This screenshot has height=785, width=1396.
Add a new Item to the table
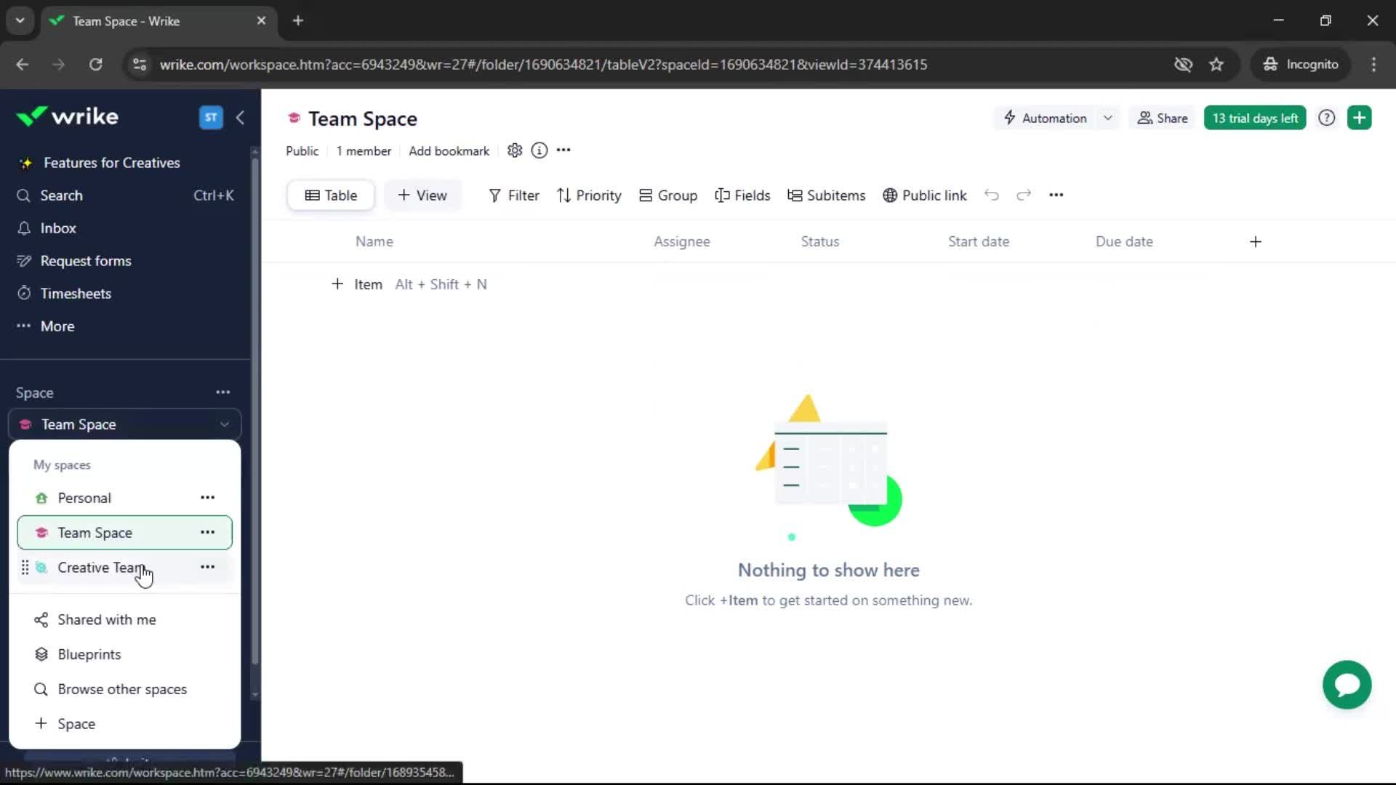coord(357,285)
